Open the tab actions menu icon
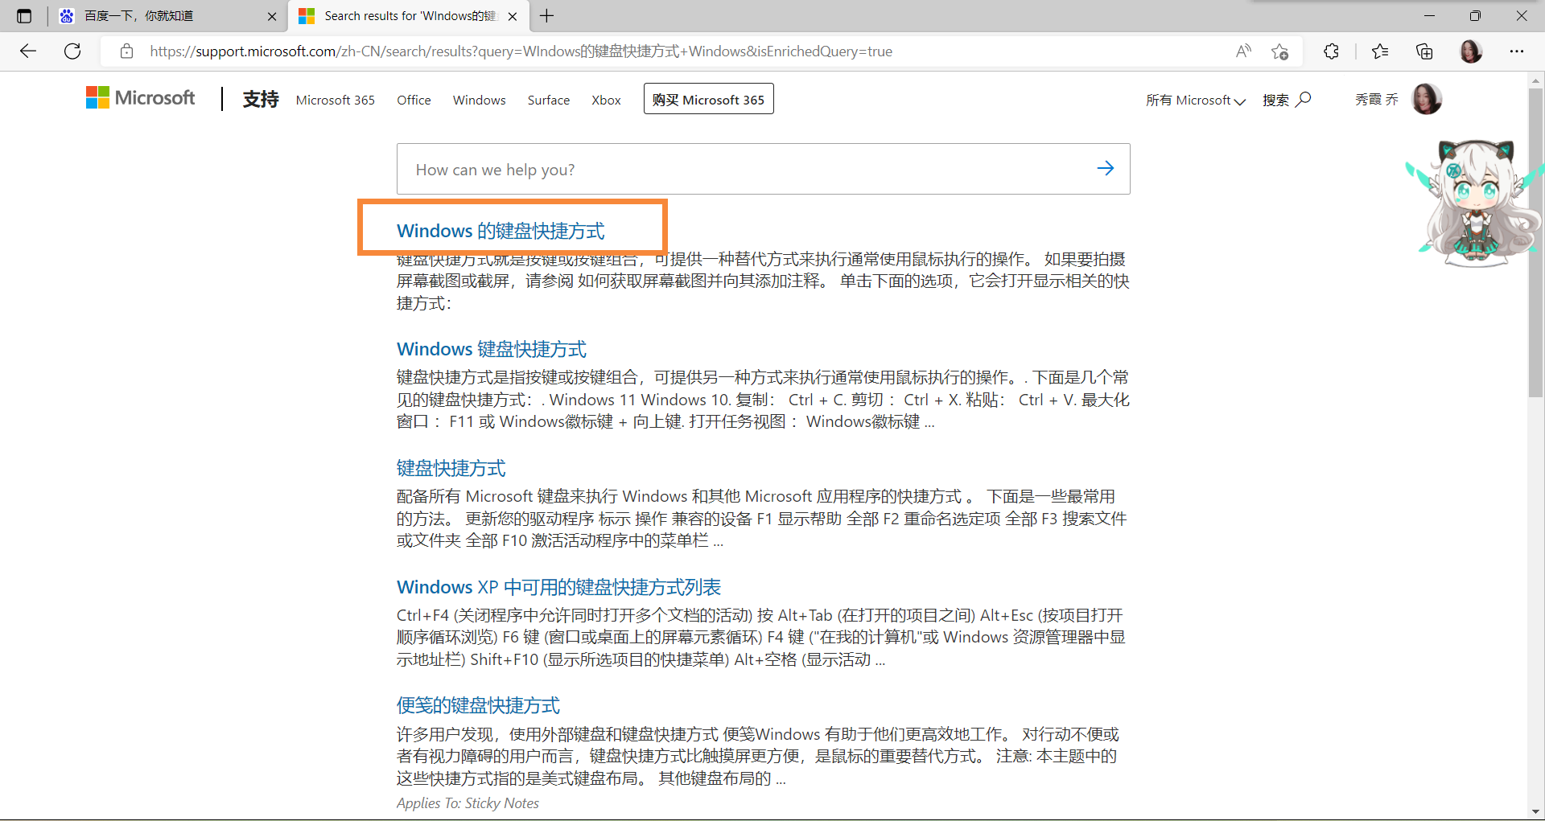Viewport: 1545px width, 821px height. click(24, 16)
